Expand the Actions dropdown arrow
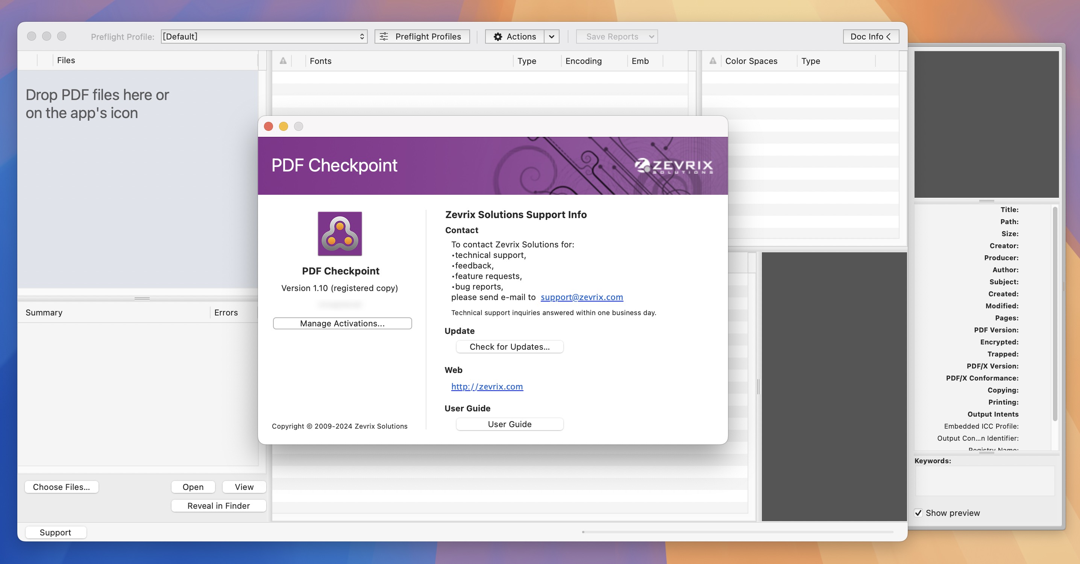 (551, 36)
